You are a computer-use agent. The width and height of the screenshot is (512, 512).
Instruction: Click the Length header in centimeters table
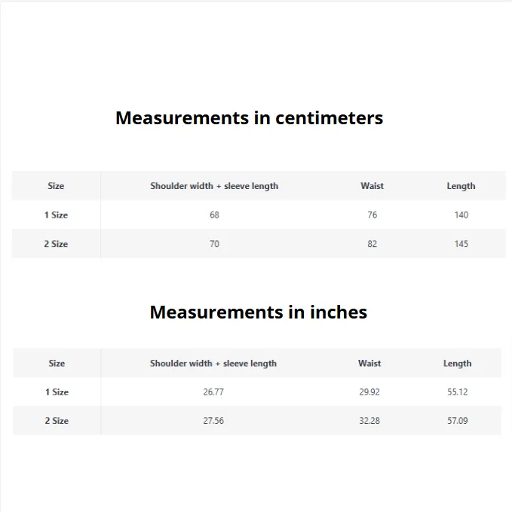[461, 186]
